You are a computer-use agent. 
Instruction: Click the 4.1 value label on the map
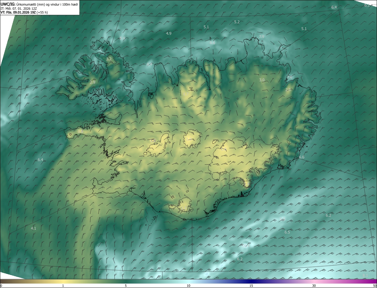33,228
